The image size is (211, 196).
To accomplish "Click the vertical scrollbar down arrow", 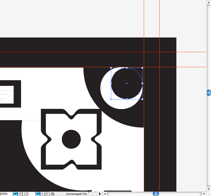I will tap(209, 189).
